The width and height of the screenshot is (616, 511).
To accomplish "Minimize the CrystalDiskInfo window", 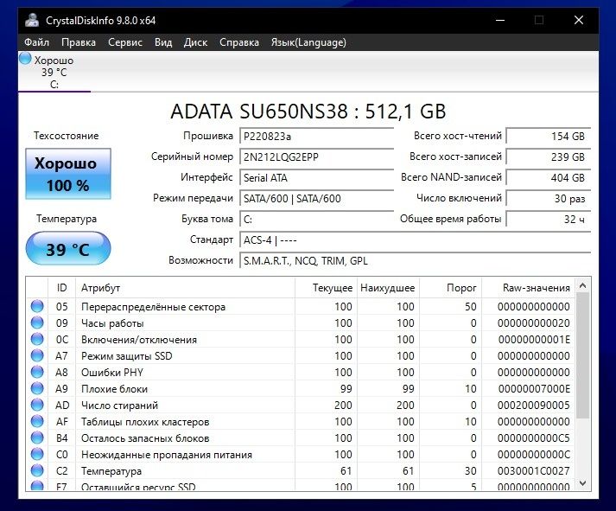I will pos(500,20).
